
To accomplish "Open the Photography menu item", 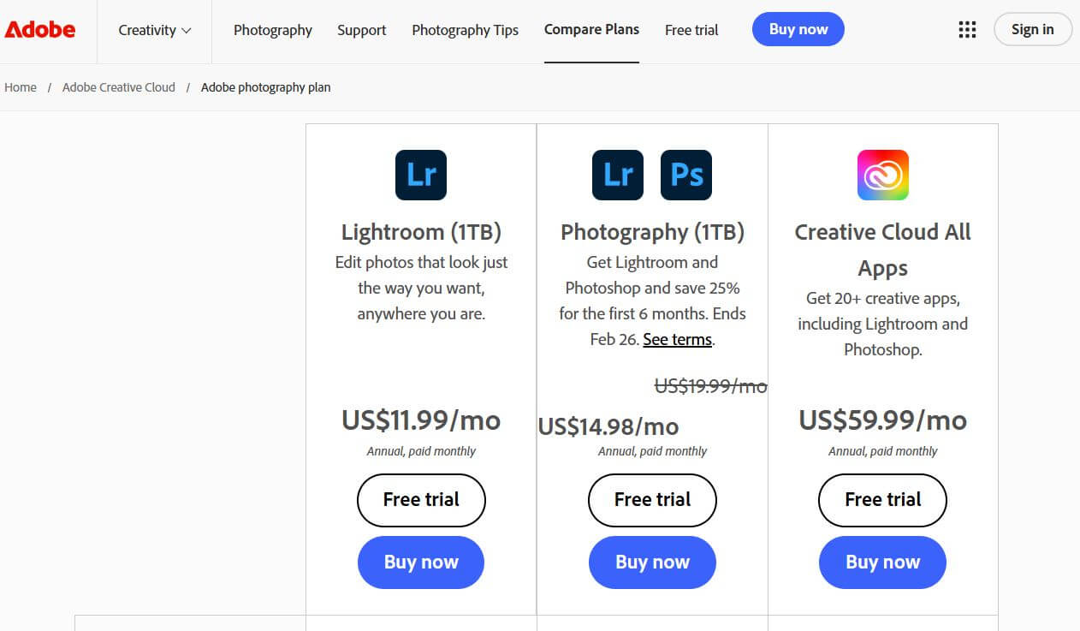I will tap(272, 30).
